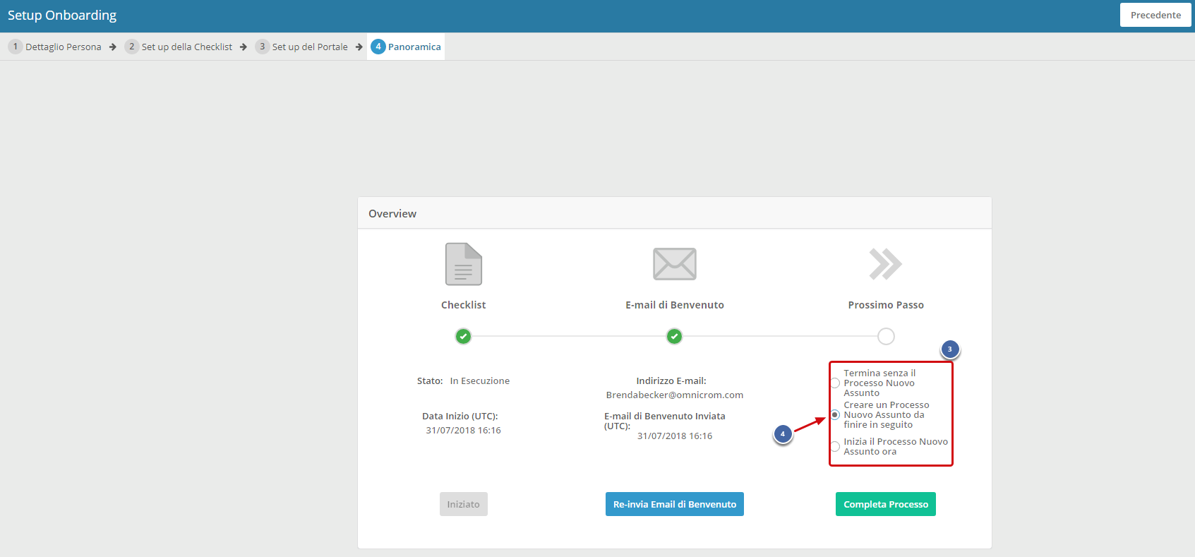The height and width of the screenshot is (557, 1195).
Task: Go to step 1 Dettaglio Persona
Action: click(x=55, y=47)
